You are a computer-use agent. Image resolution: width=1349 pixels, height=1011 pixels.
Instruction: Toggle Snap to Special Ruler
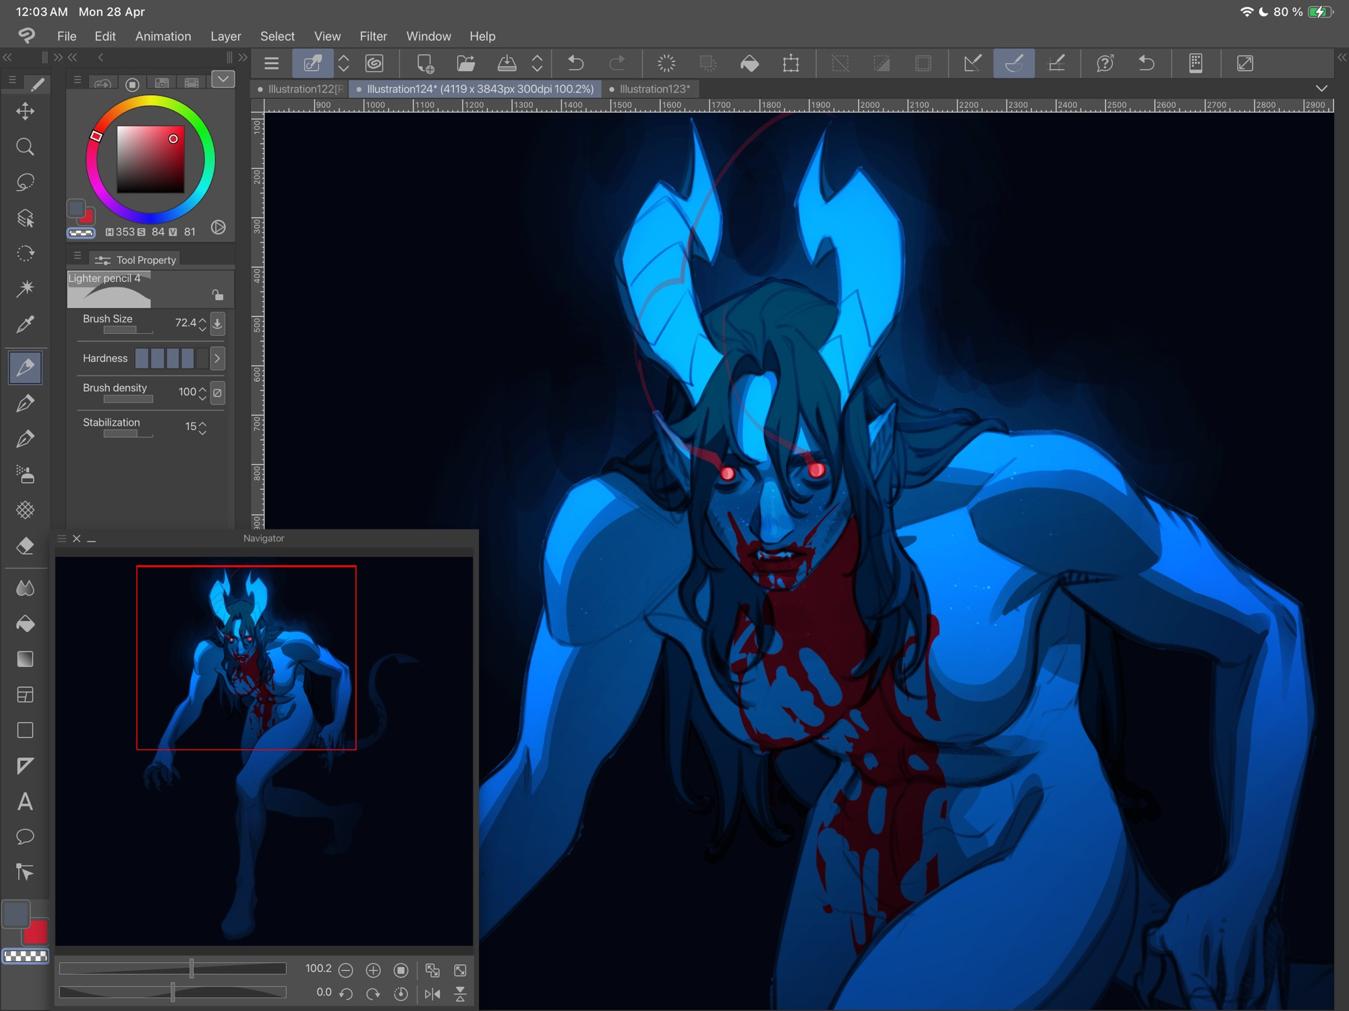1014,63
